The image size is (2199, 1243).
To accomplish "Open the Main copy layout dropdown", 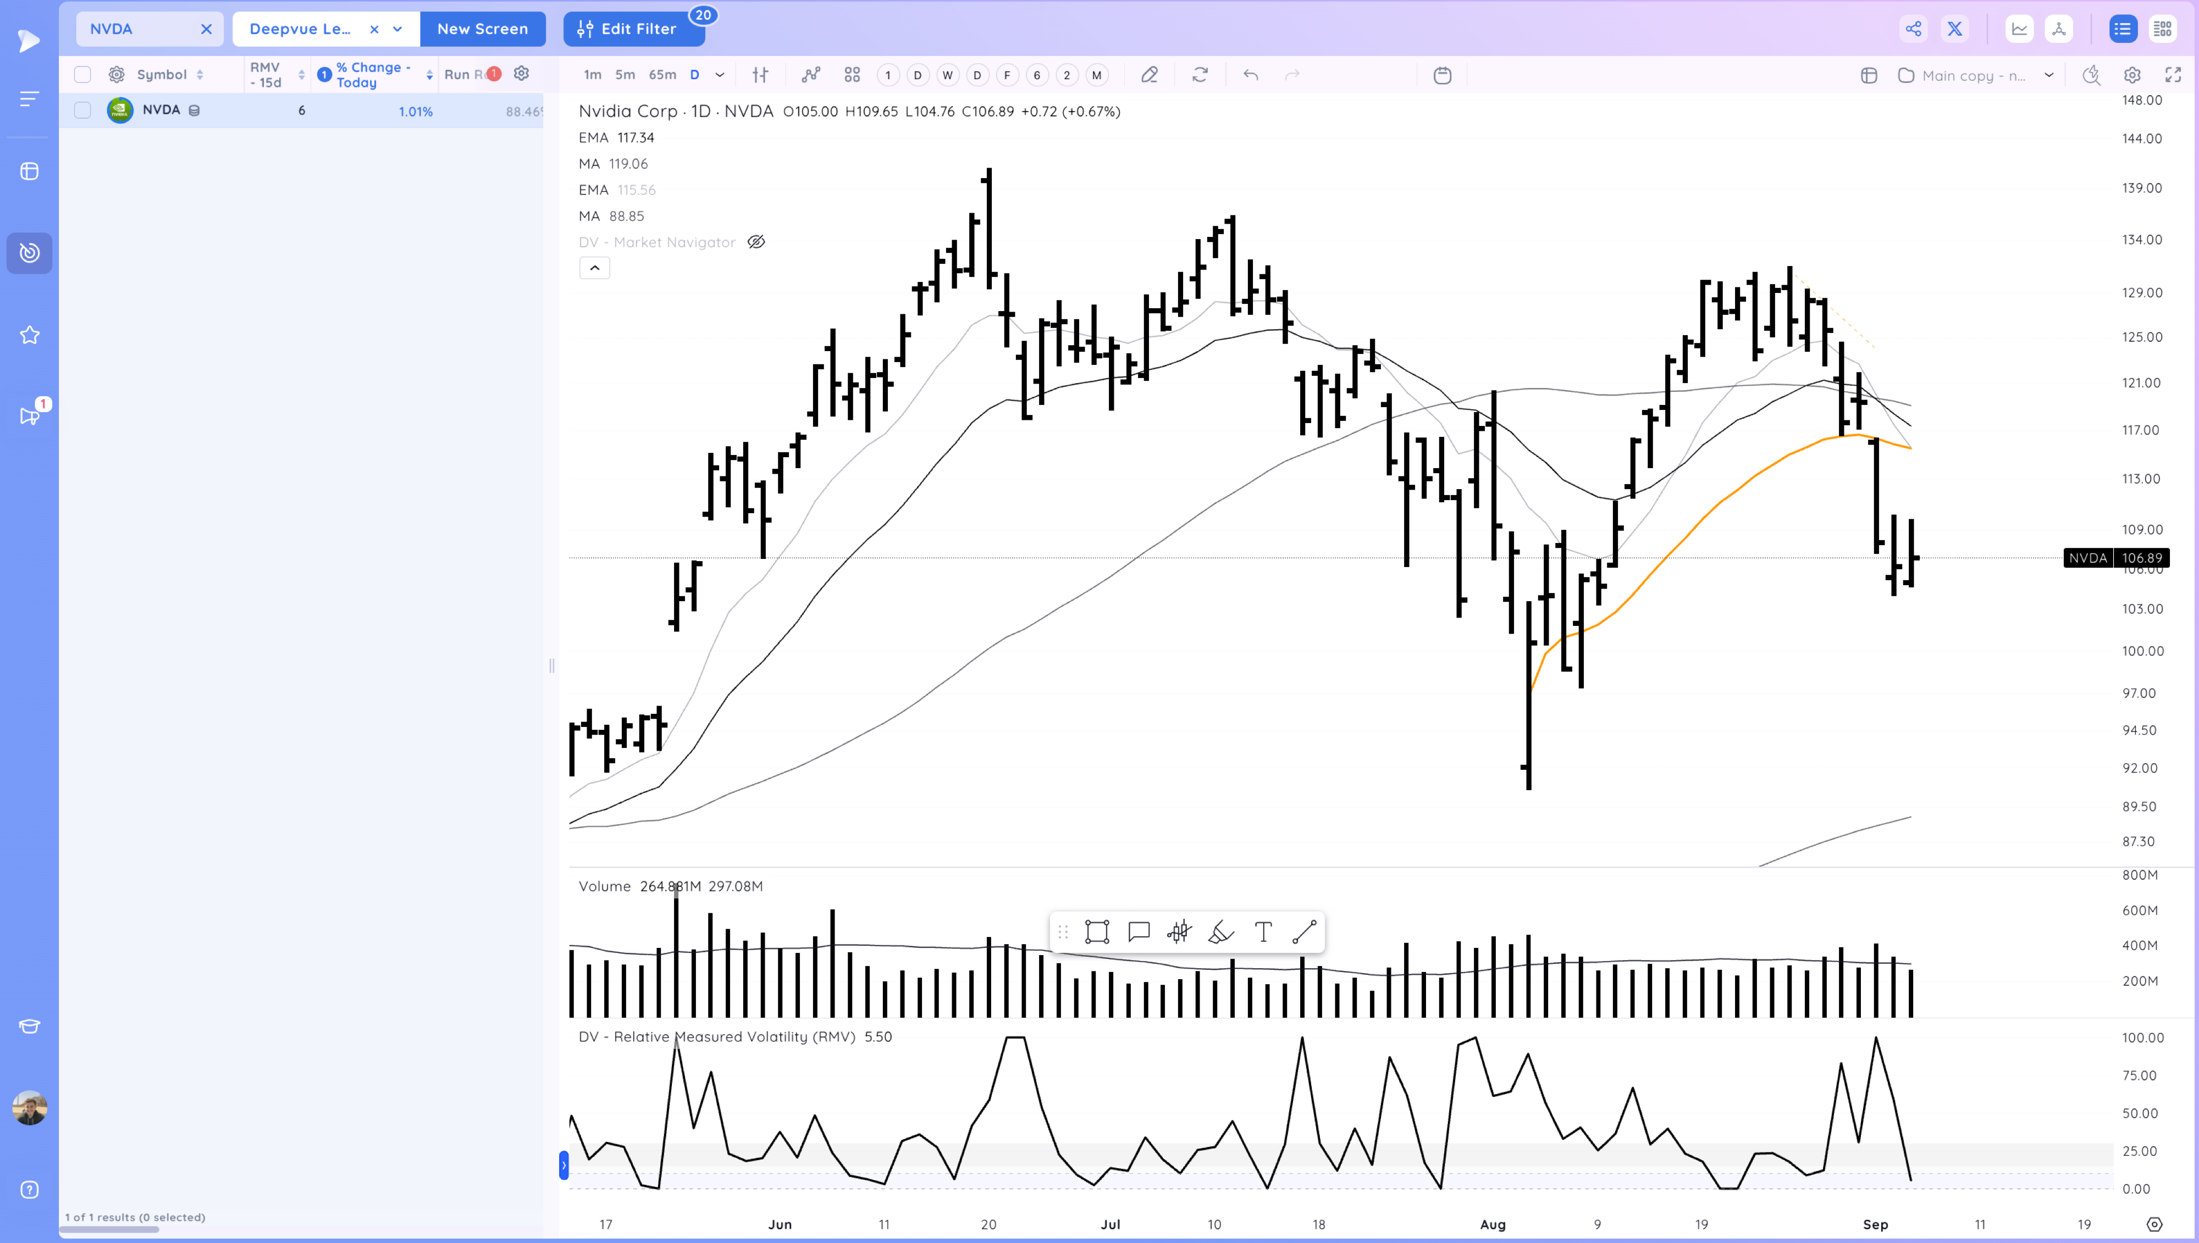I will coord(2048,75).
